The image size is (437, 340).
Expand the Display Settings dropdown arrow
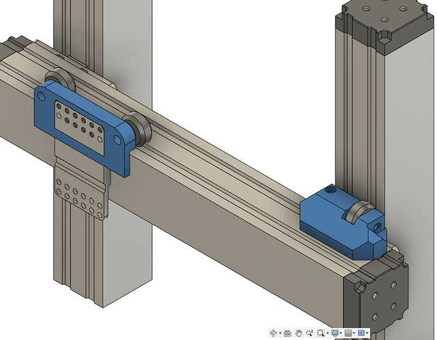340,333
